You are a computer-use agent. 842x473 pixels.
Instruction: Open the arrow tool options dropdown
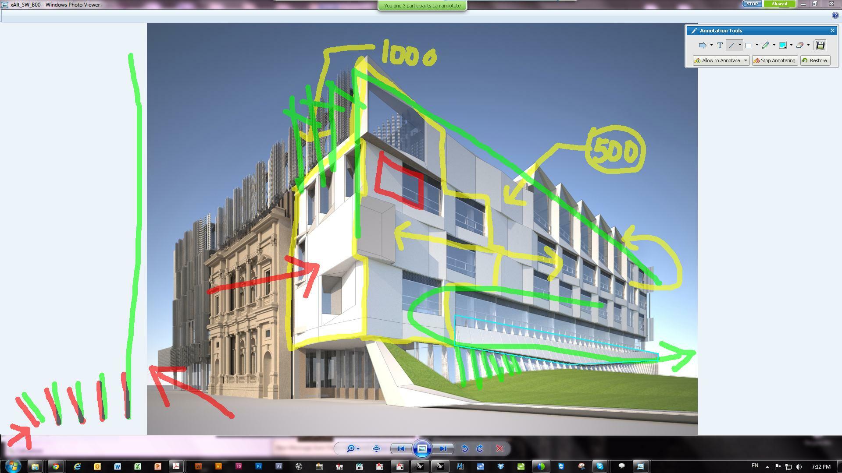(711, 45)
